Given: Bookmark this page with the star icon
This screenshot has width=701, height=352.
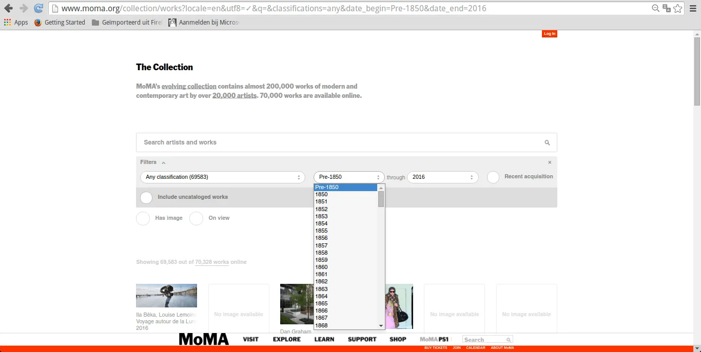Looking at the screenshot, I should coord(678,8).
